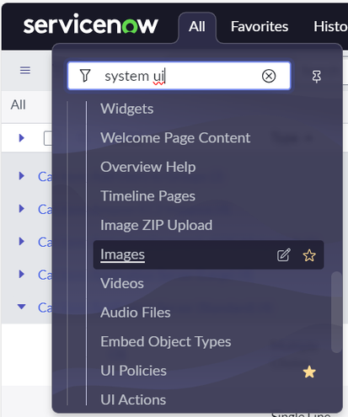Tick the checkbox in the list header row
This screenshot has width=348, height=417.
48,138
